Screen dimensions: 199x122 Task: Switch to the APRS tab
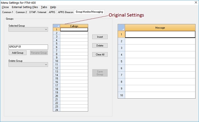tap(52, 12)
